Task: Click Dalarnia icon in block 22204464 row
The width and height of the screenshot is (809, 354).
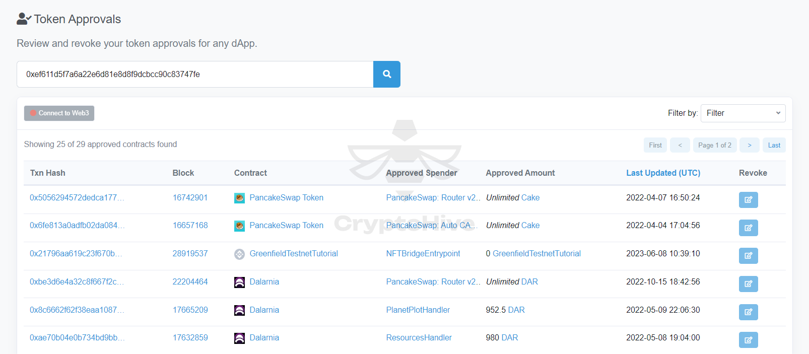Action: pyautogui.click(x=239, y=282)
